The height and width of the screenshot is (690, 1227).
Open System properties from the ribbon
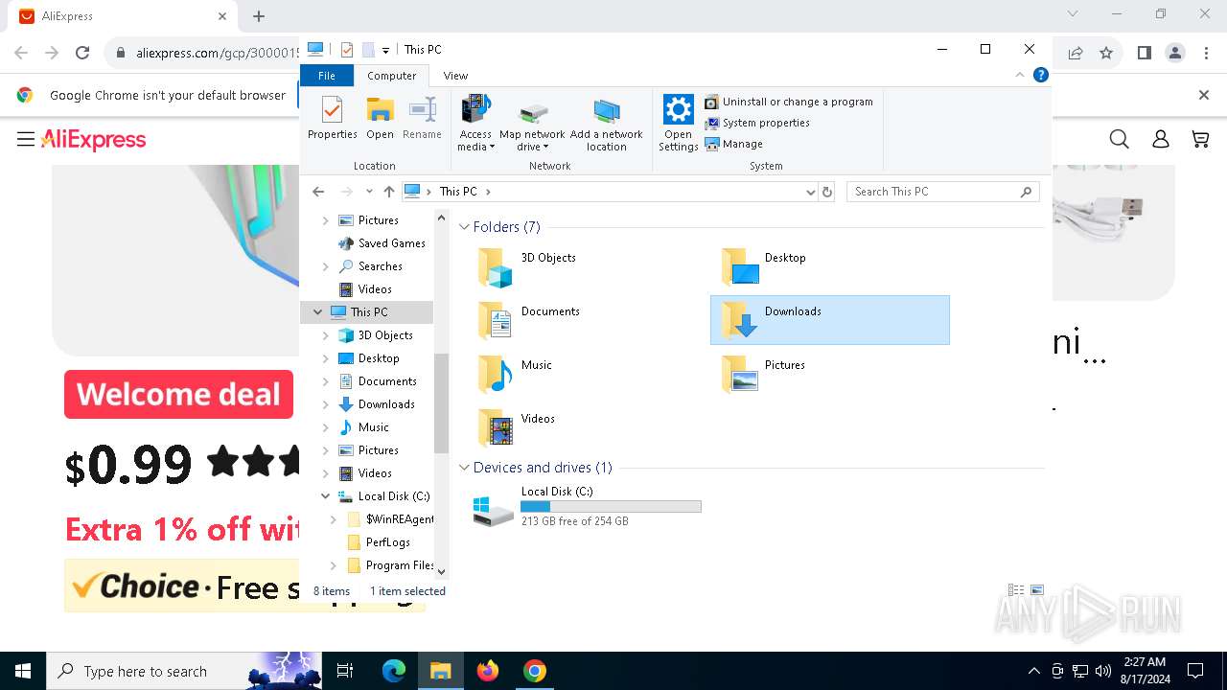(757, 123)
